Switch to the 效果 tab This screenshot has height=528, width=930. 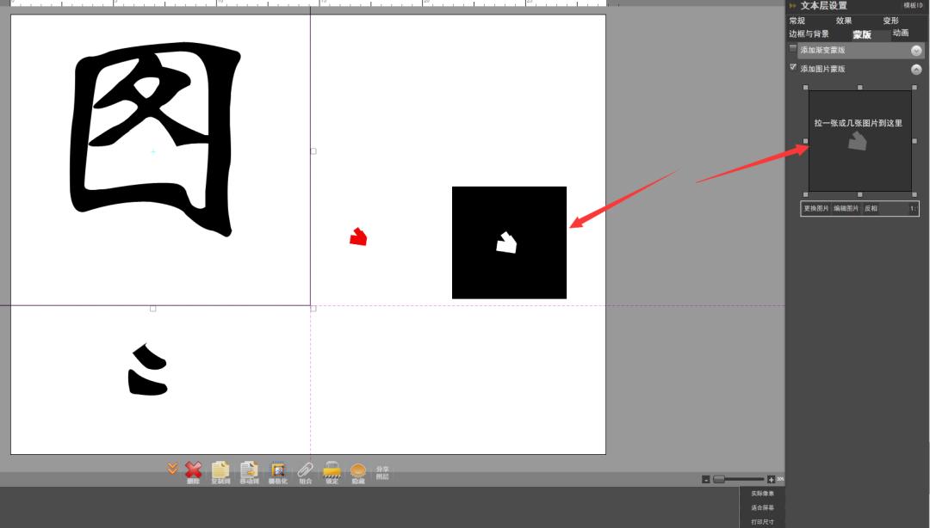843,21
